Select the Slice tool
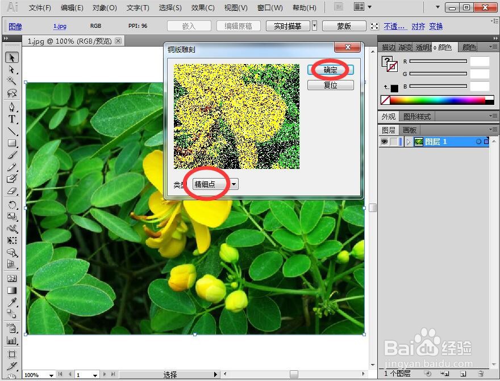 [x=12, y=366]
